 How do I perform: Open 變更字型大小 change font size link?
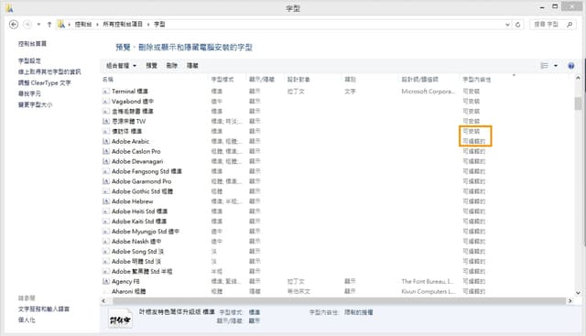click(35, 104)
